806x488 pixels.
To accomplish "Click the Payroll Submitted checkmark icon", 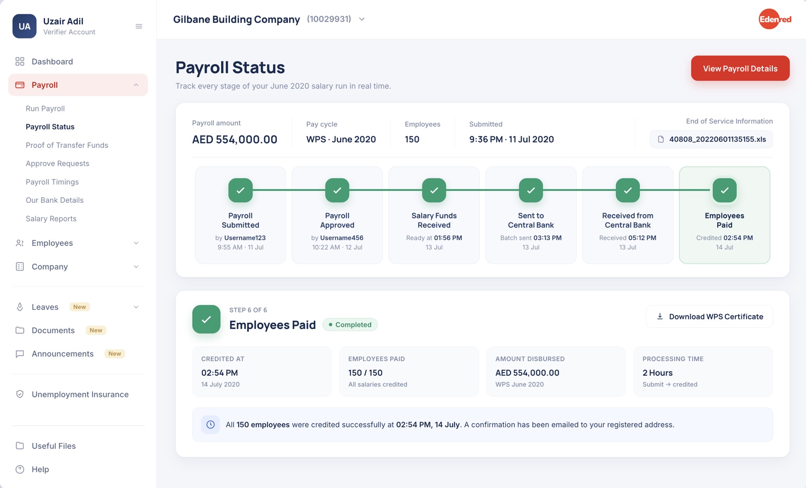I will [x=240, y=190].
